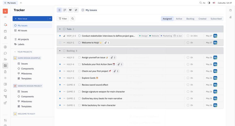Select the checkbox for HULY-1 row

(x=60, y=43)
